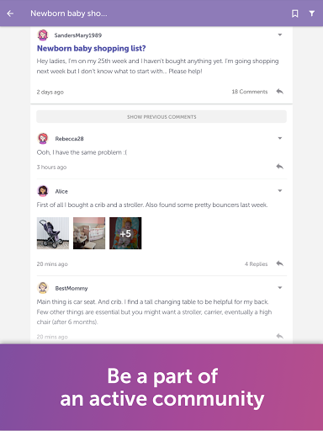
Task: Go back using the arrow icon
Action: [x=10, y=13]
